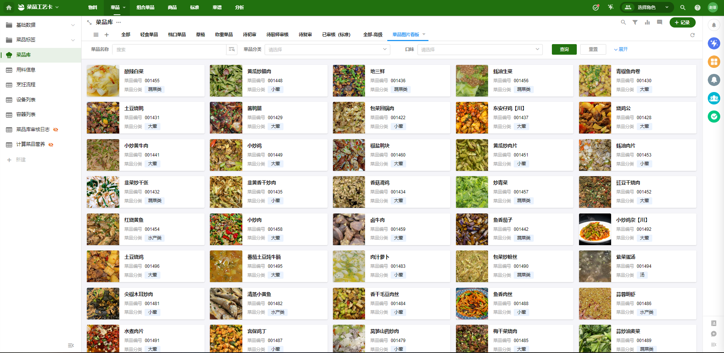
Task: Click the advanced search icon beside 菜品名称 field
Action: [x=231, y=49]
